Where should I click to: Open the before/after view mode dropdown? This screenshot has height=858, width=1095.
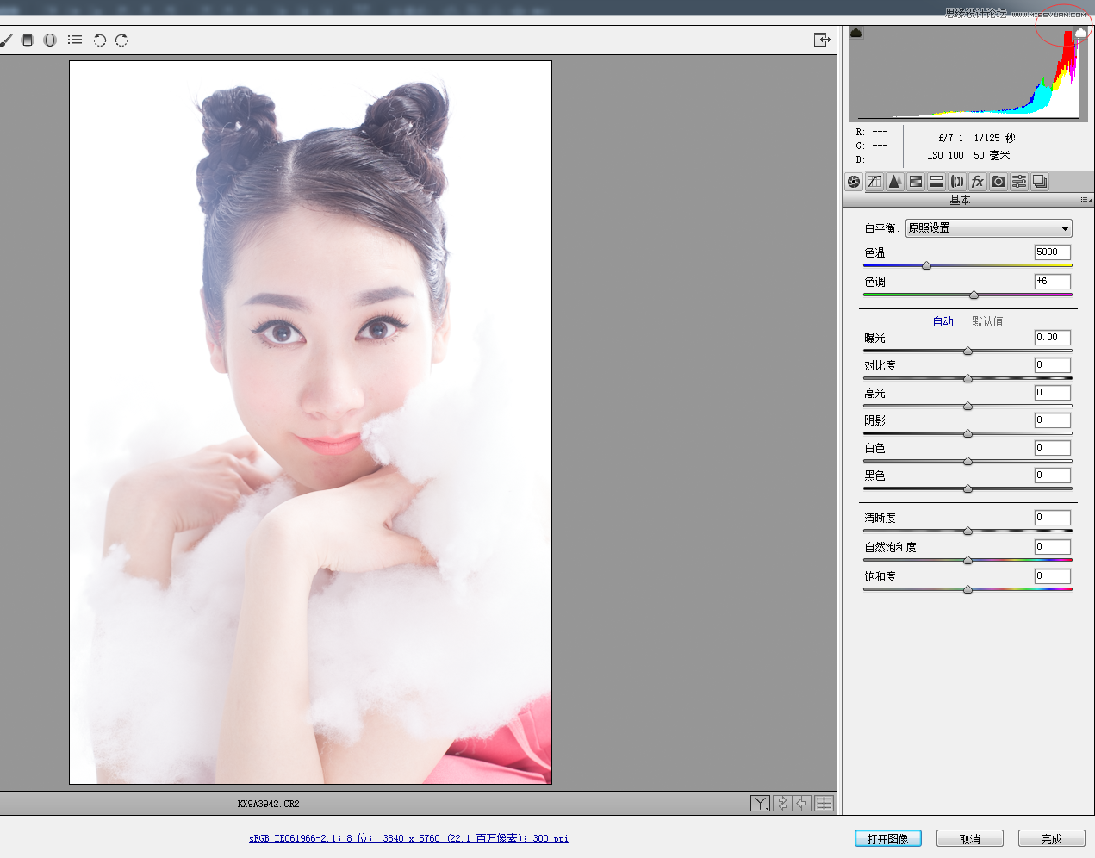coord(760,803)
